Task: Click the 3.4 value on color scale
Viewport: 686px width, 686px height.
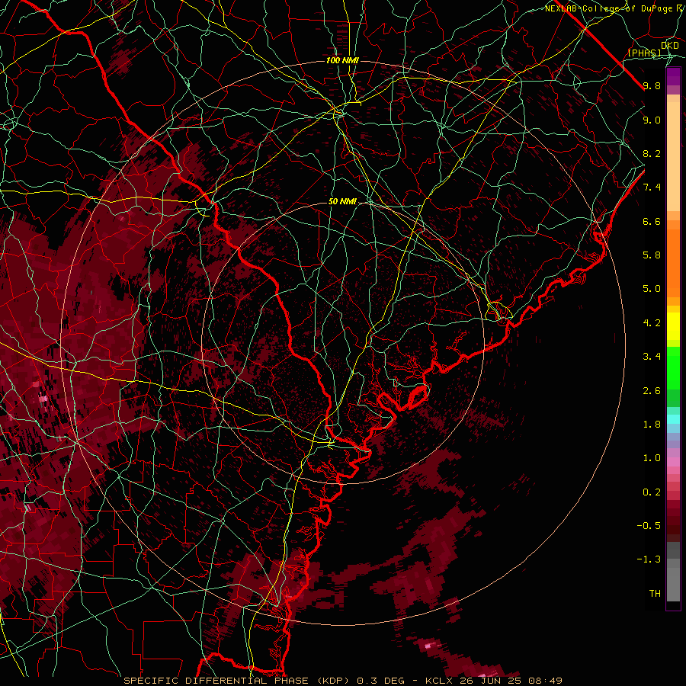Action: tap(652, 357)
